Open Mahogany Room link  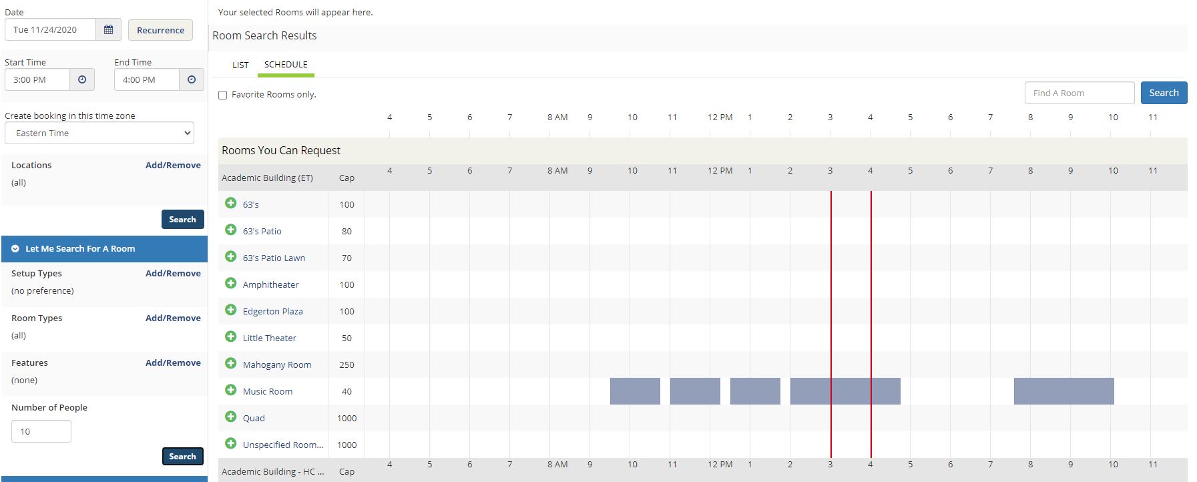click(277, 365)
